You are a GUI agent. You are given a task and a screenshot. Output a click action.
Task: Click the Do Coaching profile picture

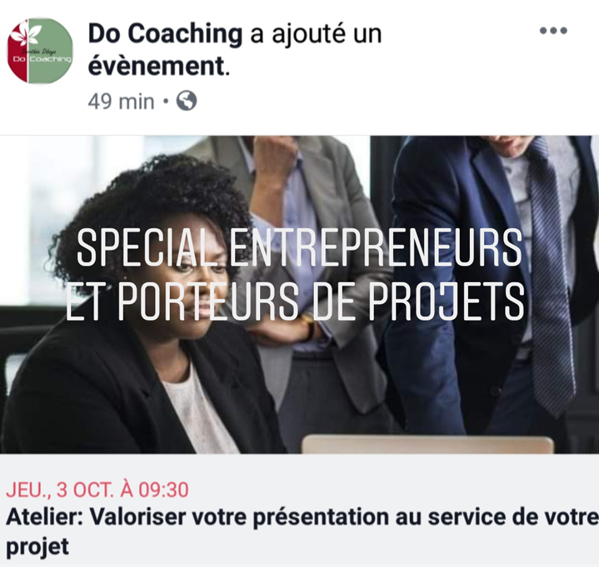[40, 51]
